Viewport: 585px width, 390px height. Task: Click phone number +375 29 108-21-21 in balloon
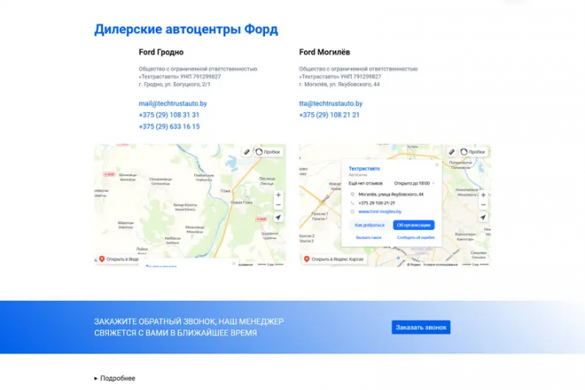(x=376, y=203)
